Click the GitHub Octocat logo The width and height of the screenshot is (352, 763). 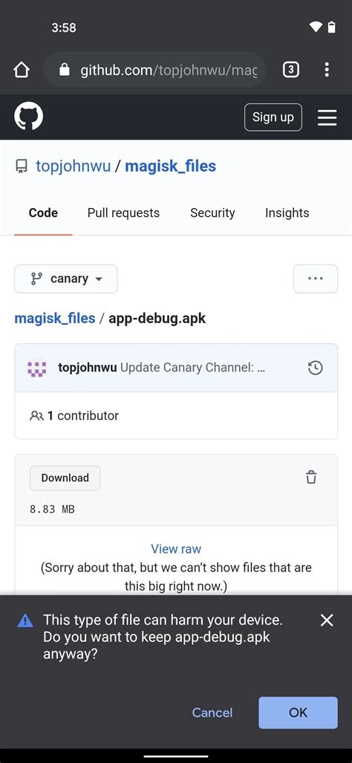coord(29,117)
